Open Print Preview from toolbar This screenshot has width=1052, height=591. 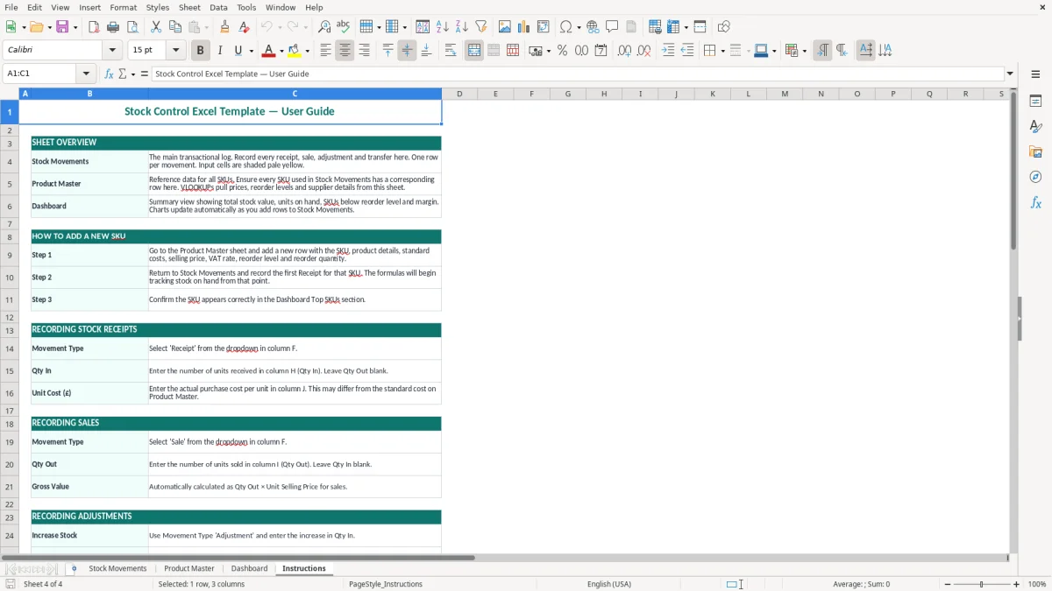[x=132, y=27]
